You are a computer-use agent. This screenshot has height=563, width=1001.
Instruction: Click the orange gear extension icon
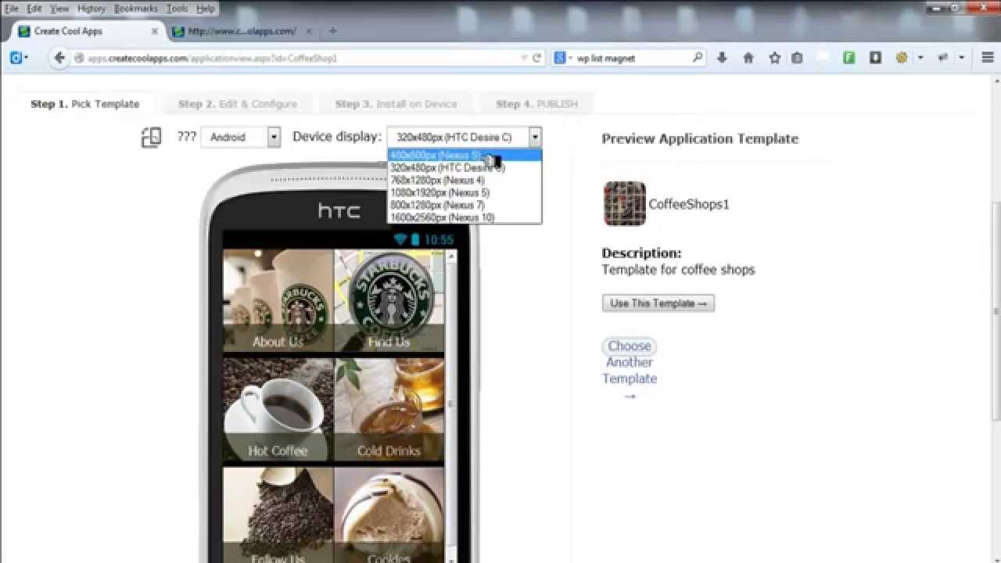coord(902,58)
